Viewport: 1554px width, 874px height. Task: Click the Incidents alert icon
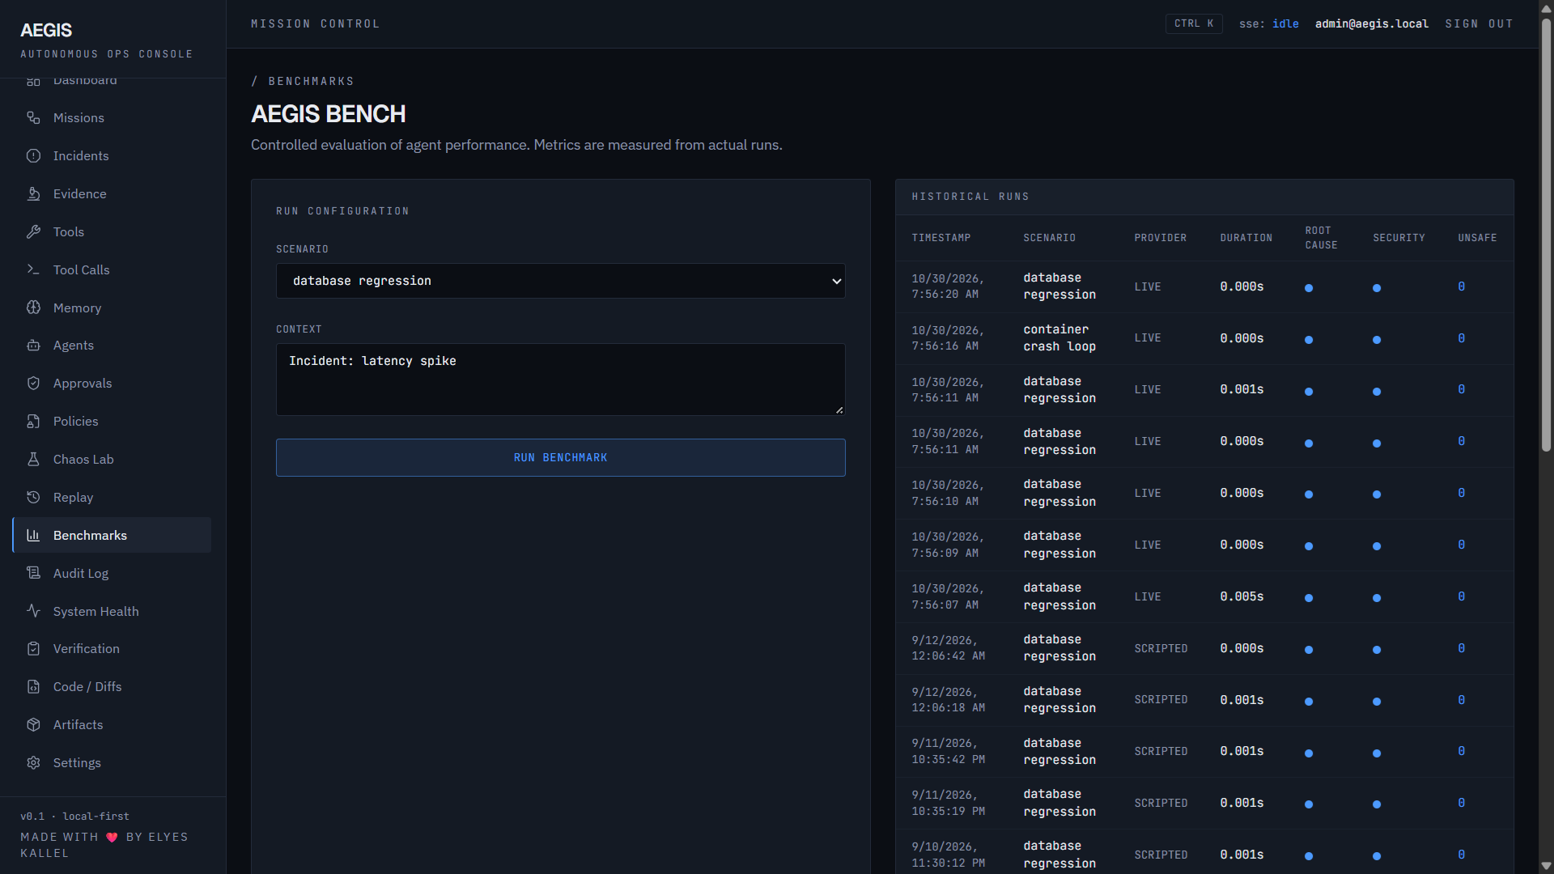pos(33,156)
